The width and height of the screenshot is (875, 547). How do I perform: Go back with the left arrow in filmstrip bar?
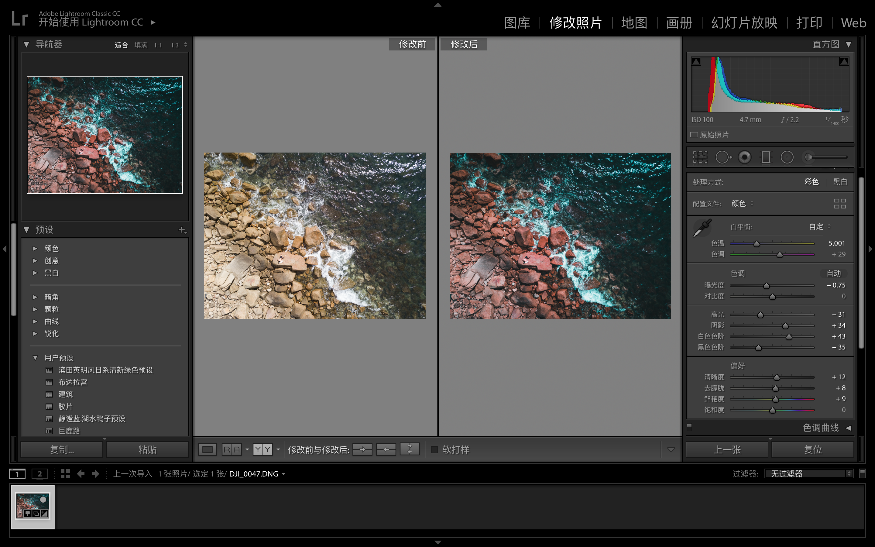[81, 473]
